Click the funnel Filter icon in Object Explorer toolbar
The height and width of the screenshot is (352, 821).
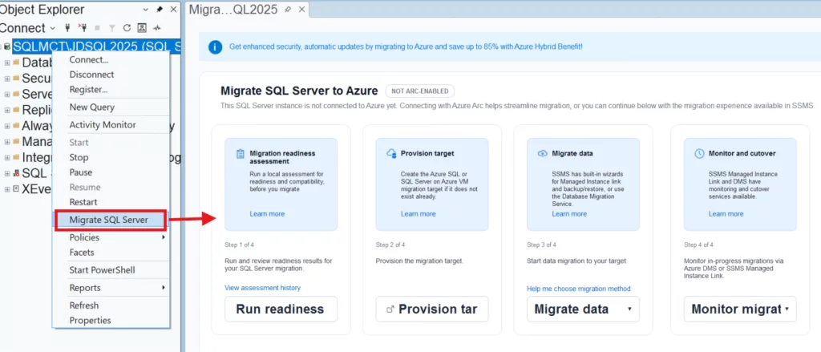(x=111, y=28)
